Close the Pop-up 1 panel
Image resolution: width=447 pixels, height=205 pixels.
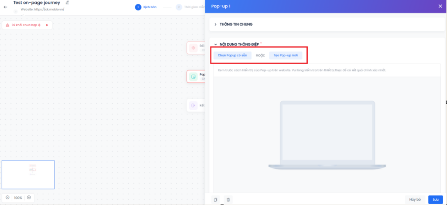coord(440,6)
